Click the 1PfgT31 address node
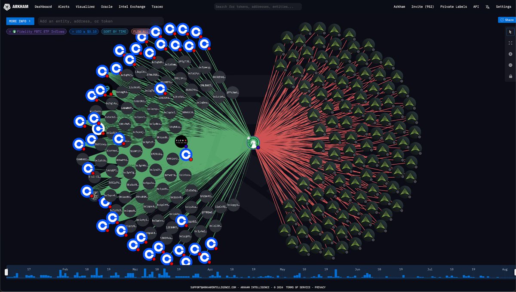Screen dimensions: 516x292 point(185,61)
